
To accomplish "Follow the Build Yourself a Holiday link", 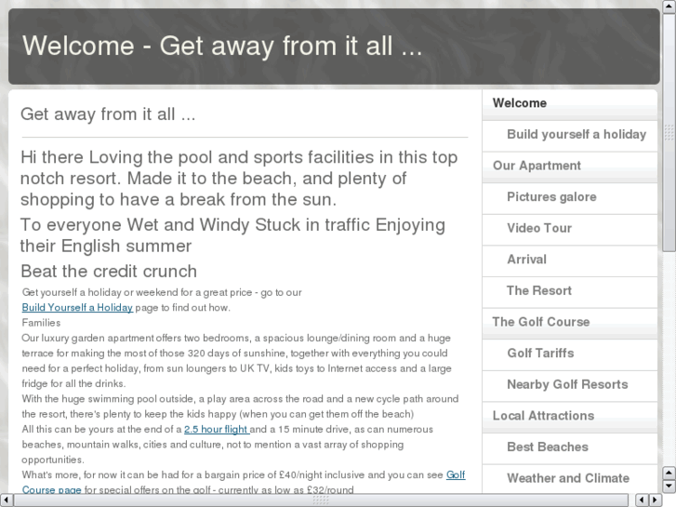I will (77, 308).
